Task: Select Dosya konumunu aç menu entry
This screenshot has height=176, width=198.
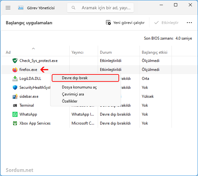Action: point(79,87)
